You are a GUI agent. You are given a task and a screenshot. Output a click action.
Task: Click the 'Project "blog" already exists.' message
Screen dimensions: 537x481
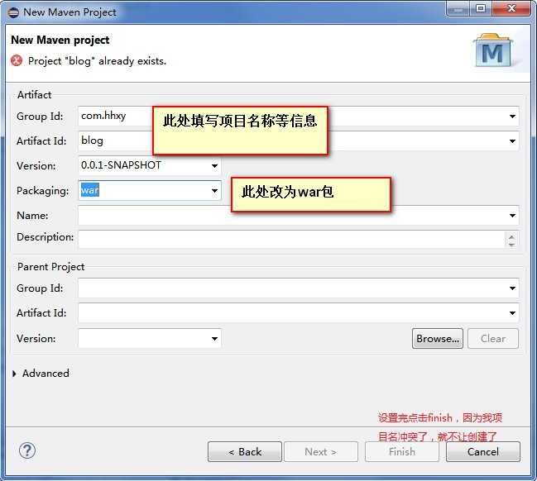[x=98, y=61]
